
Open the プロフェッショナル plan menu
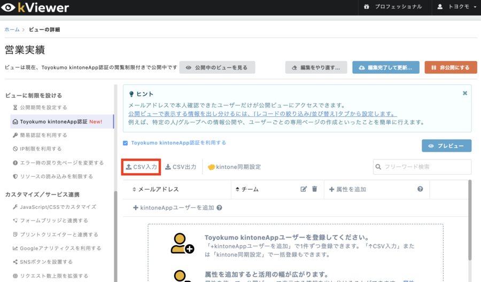393,7
